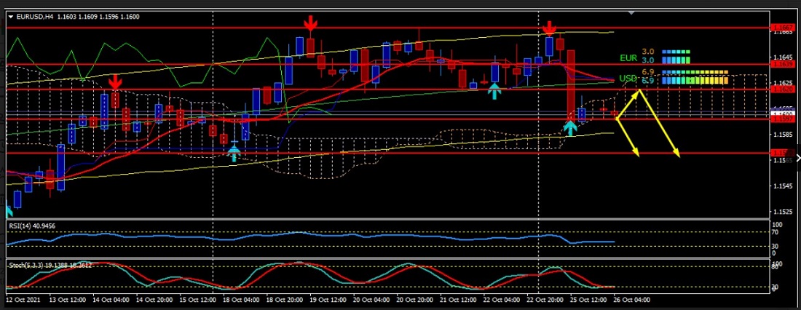Open the EURUSD,H4 chart dropdown triangle
This screenshot has width=801, height=310.
10,16
